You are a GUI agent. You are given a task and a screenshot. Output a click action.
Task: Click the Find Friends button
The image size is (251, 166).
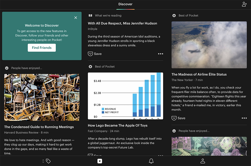click(x=42, y=48)
